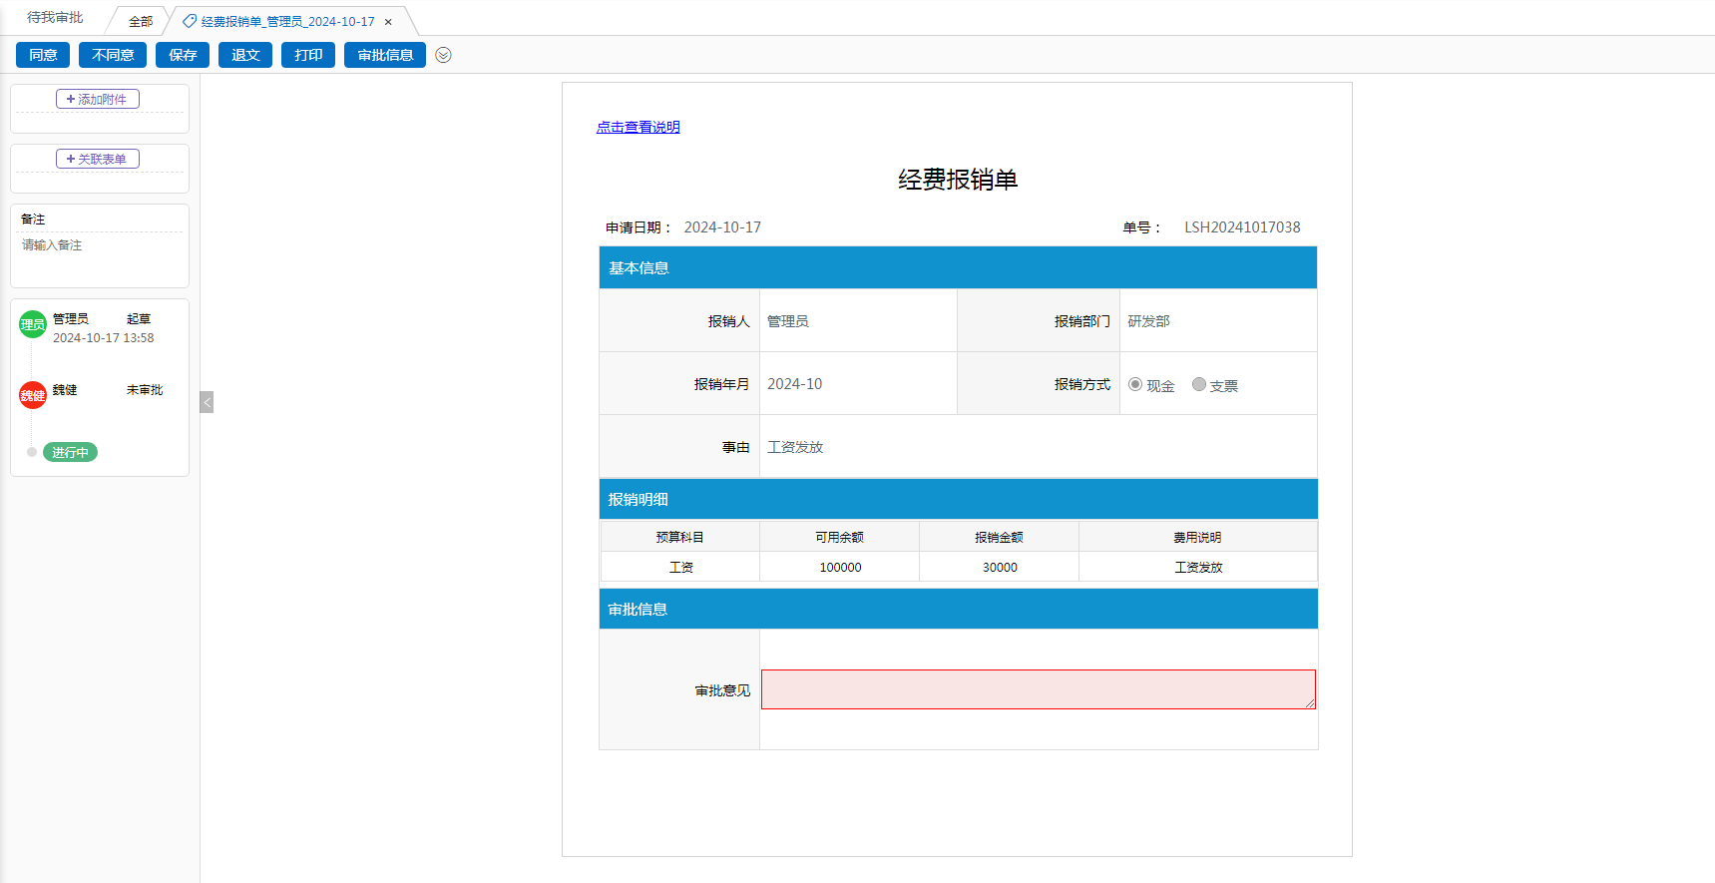The image size is (1715, 883).
Task: Click the tag icon on the 经费报销单 tab
Action: click(190, 21)
